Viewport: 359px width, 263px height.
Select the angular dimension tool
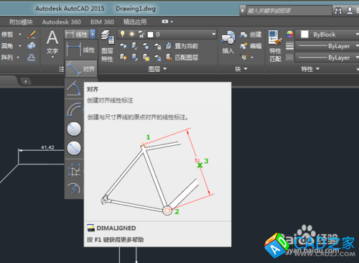tap(74, 88)
